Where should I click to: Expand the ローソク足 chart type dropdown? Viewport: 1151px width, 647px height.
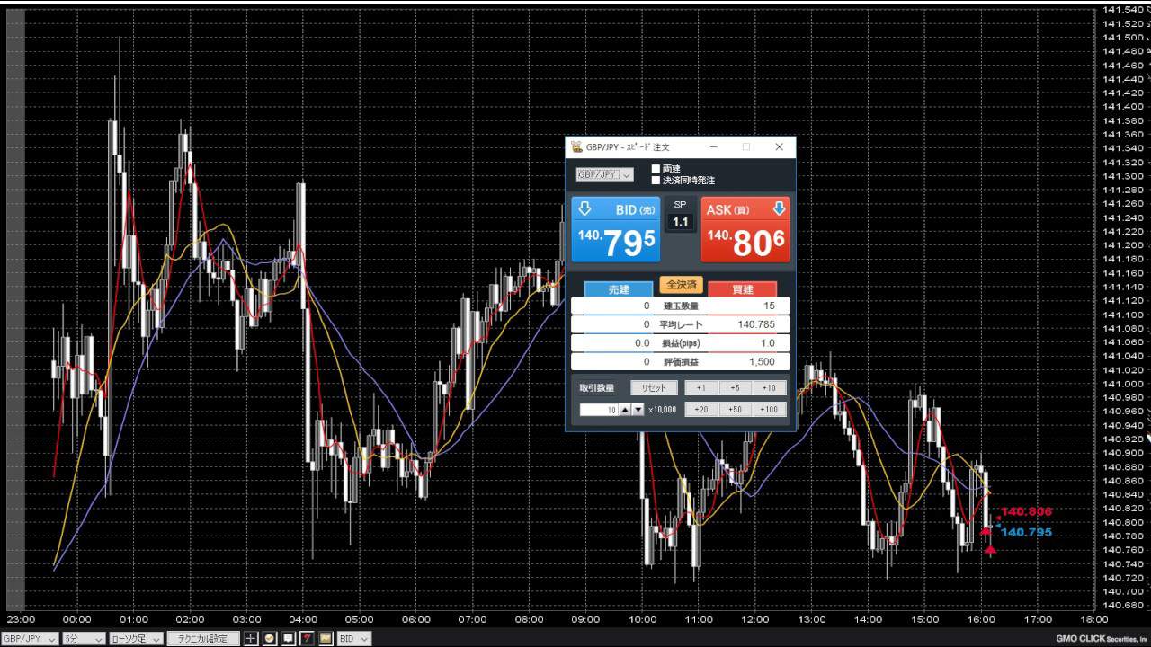point(136,639)
